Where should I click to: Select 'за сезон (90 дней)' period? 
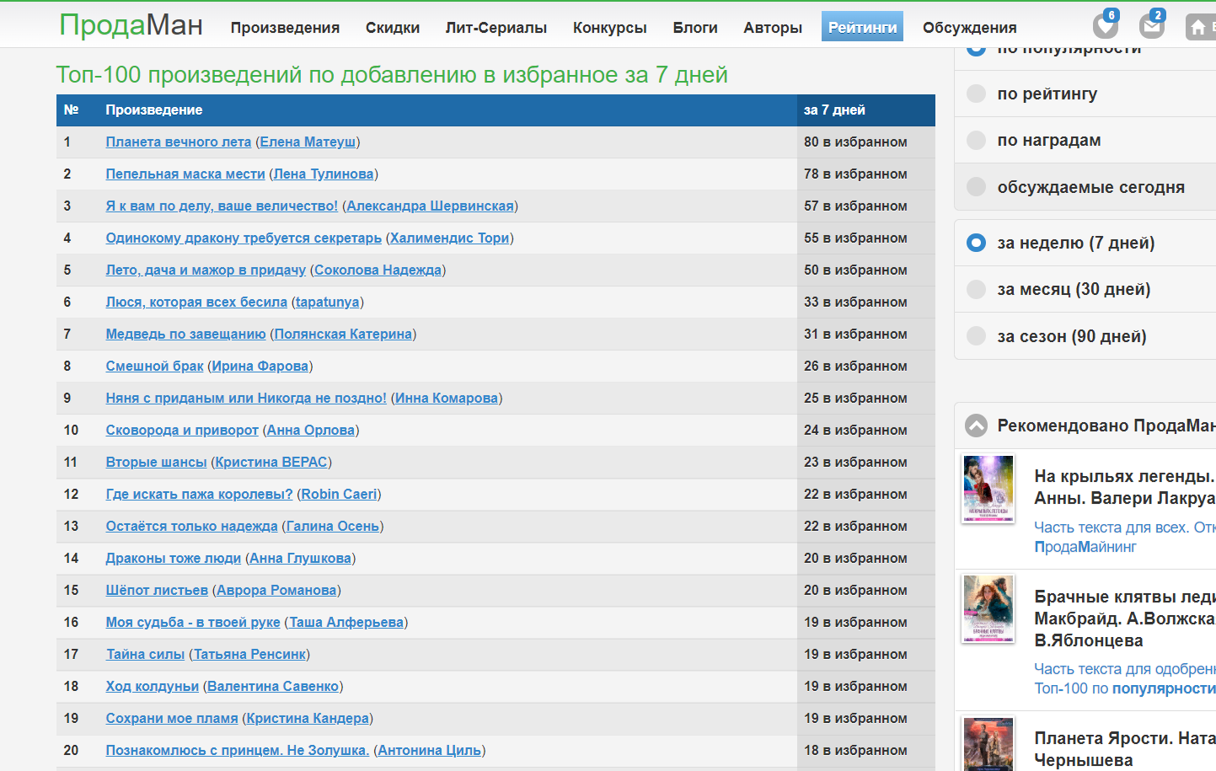pyautogui.click(x=976, y=336)
